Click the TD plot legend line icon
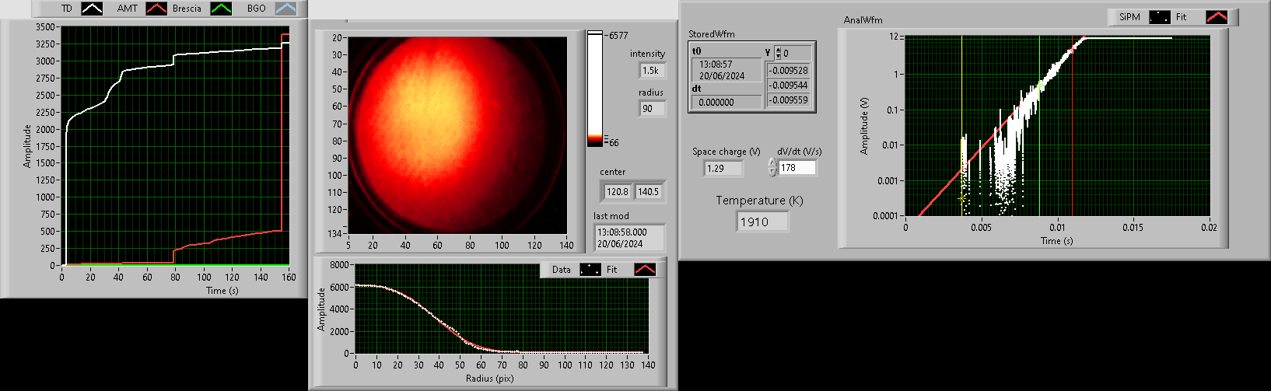 click(93, 9)
